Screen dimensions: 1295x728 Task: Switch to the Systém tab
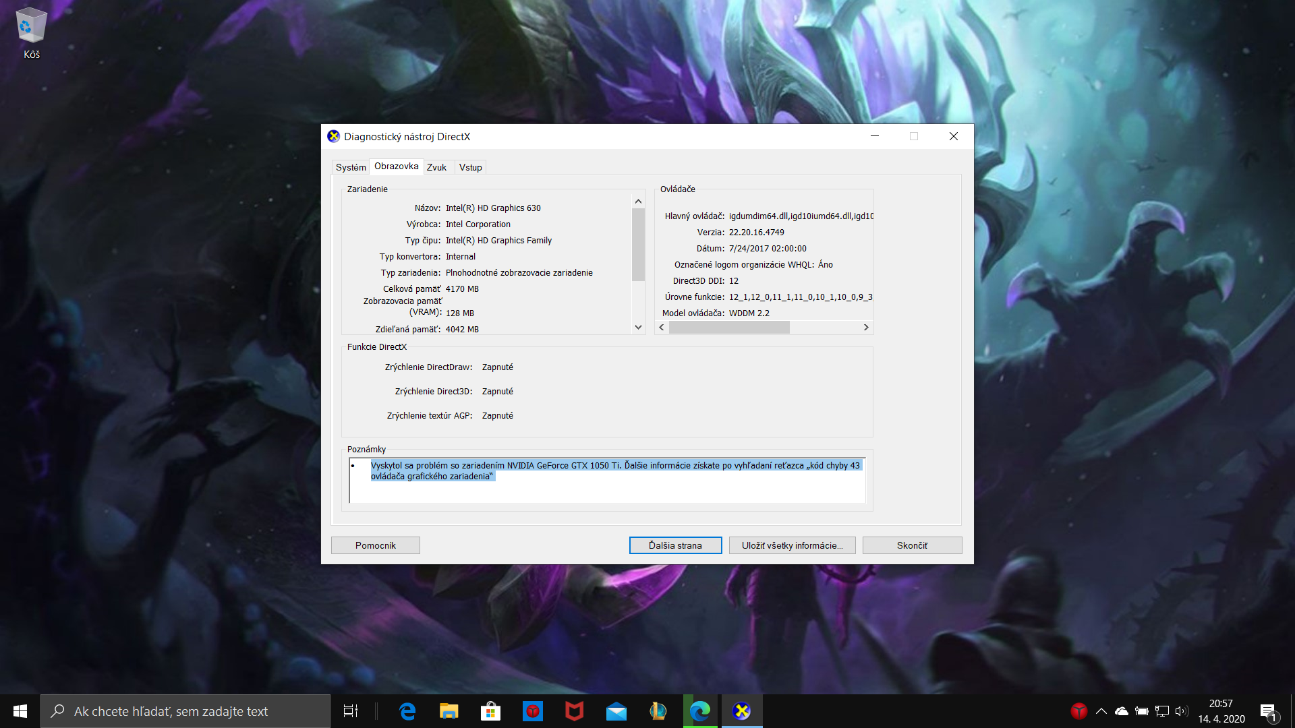coord(351,167)
